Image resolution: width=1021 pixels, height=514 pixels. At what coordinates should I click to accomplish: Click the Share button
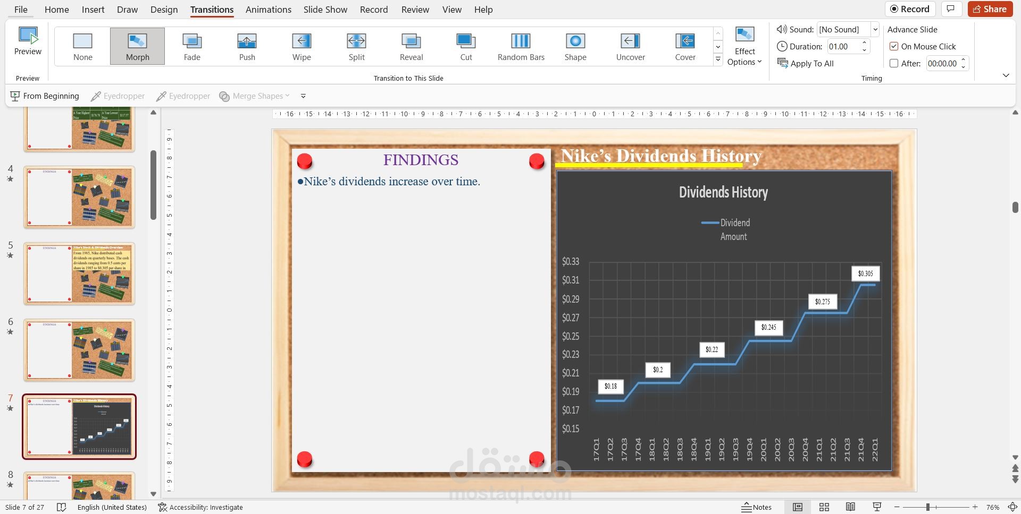pyautogui.click(x=990, y=9)
